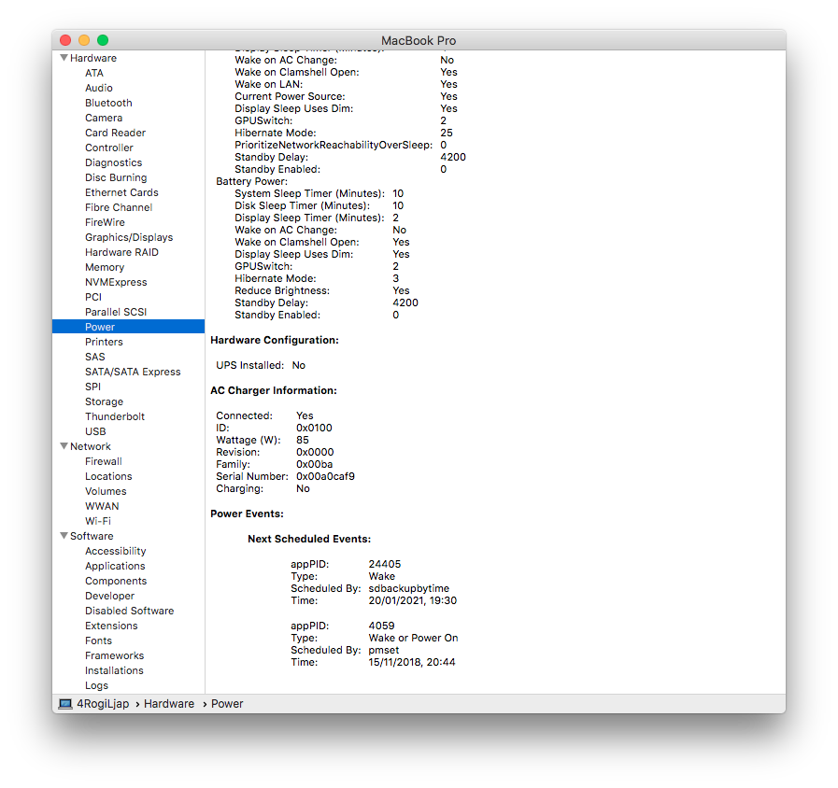Image resolution: width=838 pixels, height=788 pixels.
Task: Click the Network category label
Action: coord(91,447)
